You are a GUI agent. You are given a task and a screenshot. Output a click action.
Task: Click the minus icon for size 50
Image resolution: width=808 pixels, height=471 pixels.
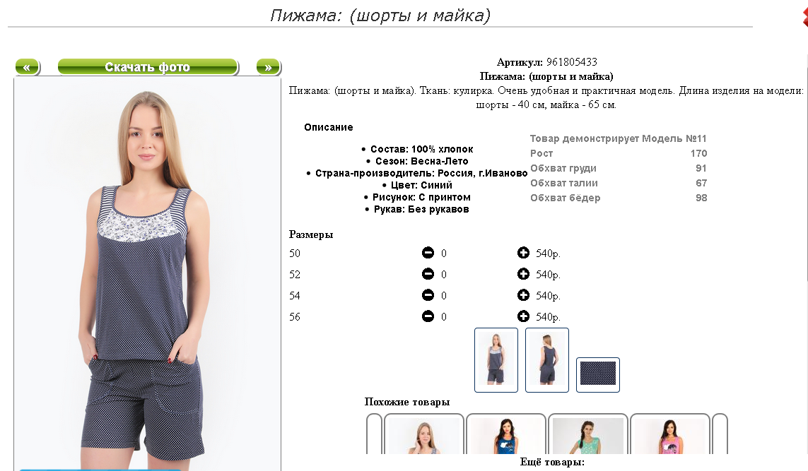click(428, 253)
